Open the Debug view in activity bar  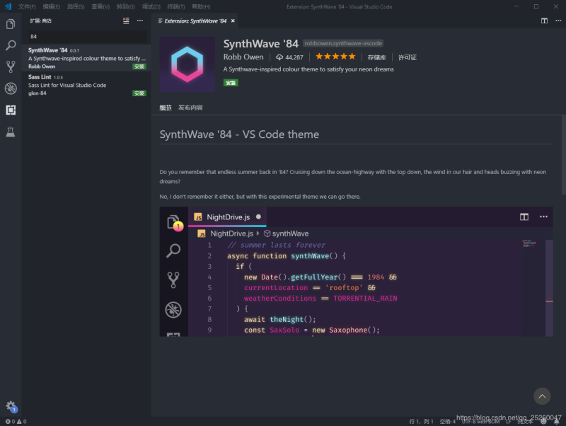point(11,88)
